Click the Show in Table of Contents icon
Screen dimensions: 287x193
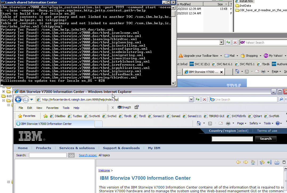pyautogui.click(x=262, y=162)
